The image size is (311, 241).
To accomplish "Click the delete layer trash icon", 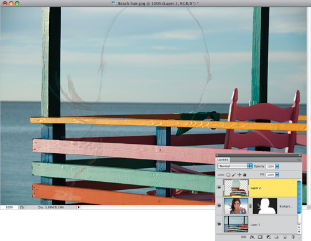I will pos(293,237).
